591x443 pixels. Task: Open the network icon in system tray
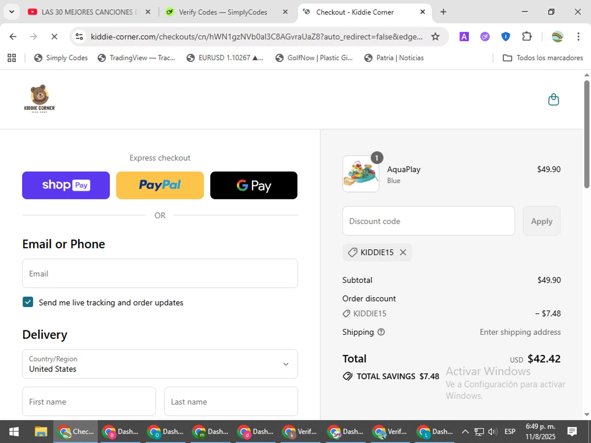pos(479,432)
